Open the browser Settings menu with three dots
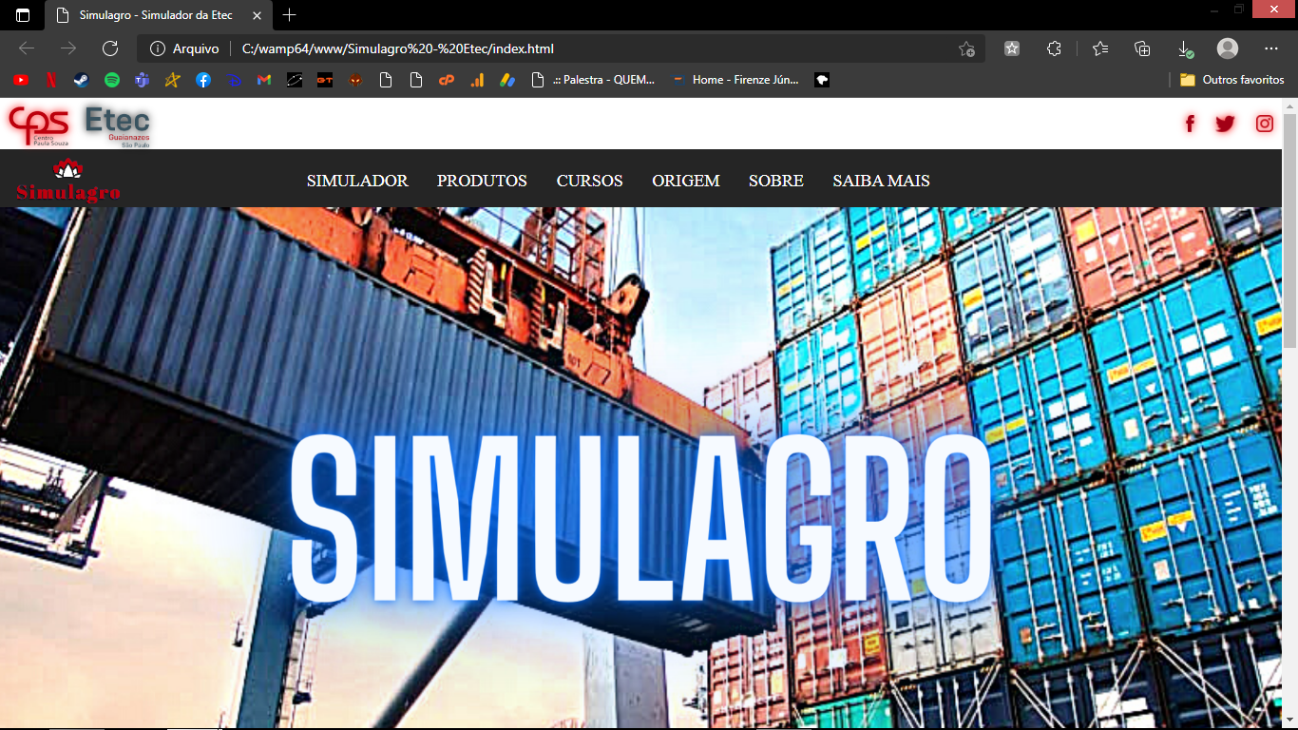The height and width of the screenshot is (730, 1298). 1271,48
